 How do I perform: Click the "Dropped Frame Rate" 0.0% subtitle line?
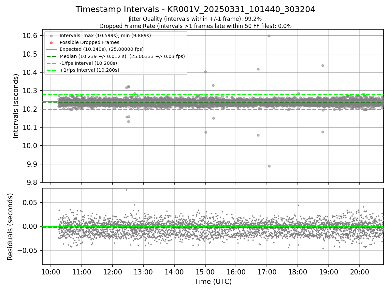(195, 26)
